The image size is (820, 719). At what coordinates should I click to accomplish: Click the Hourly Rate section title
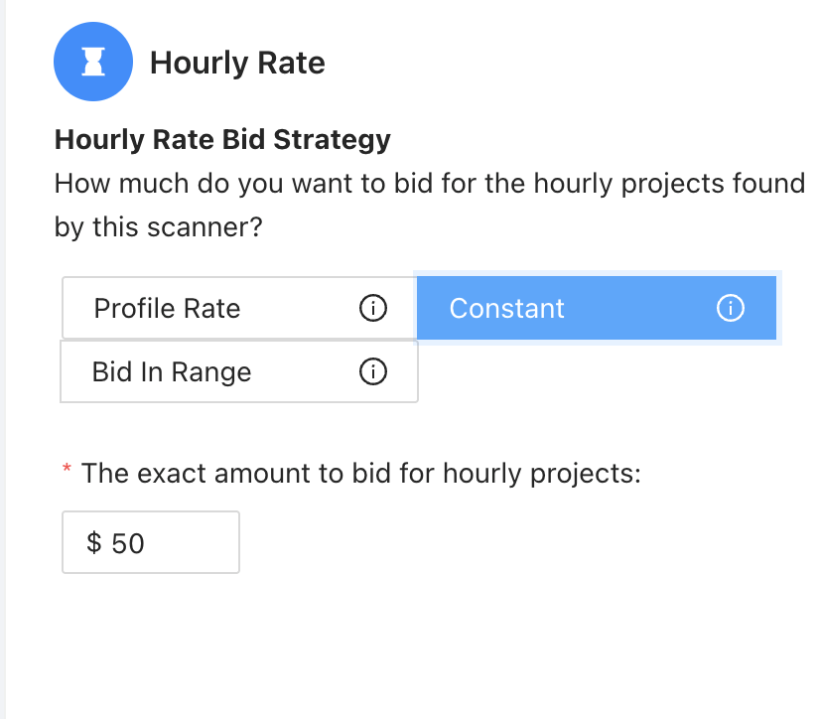point(237,64)
